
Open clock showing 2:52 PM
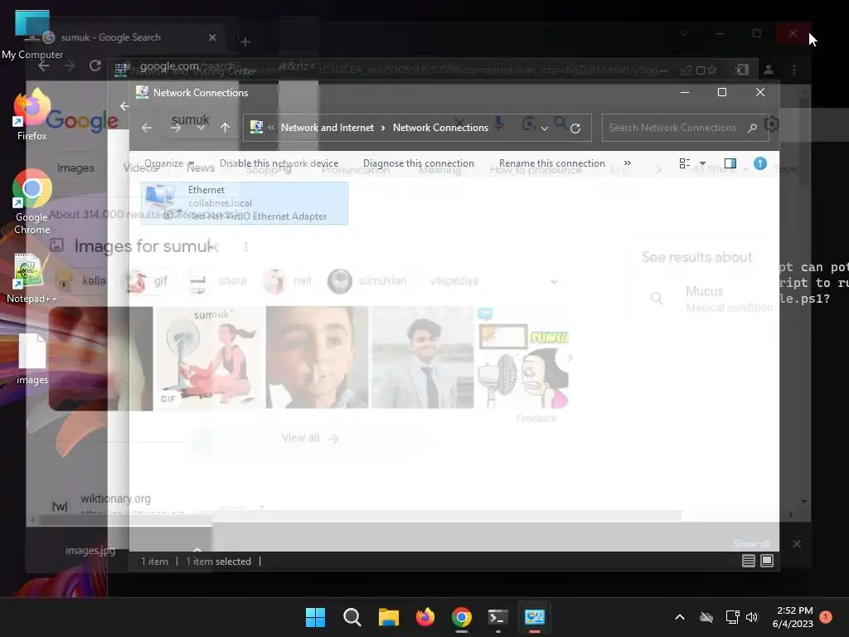click(x=793, y=617)
